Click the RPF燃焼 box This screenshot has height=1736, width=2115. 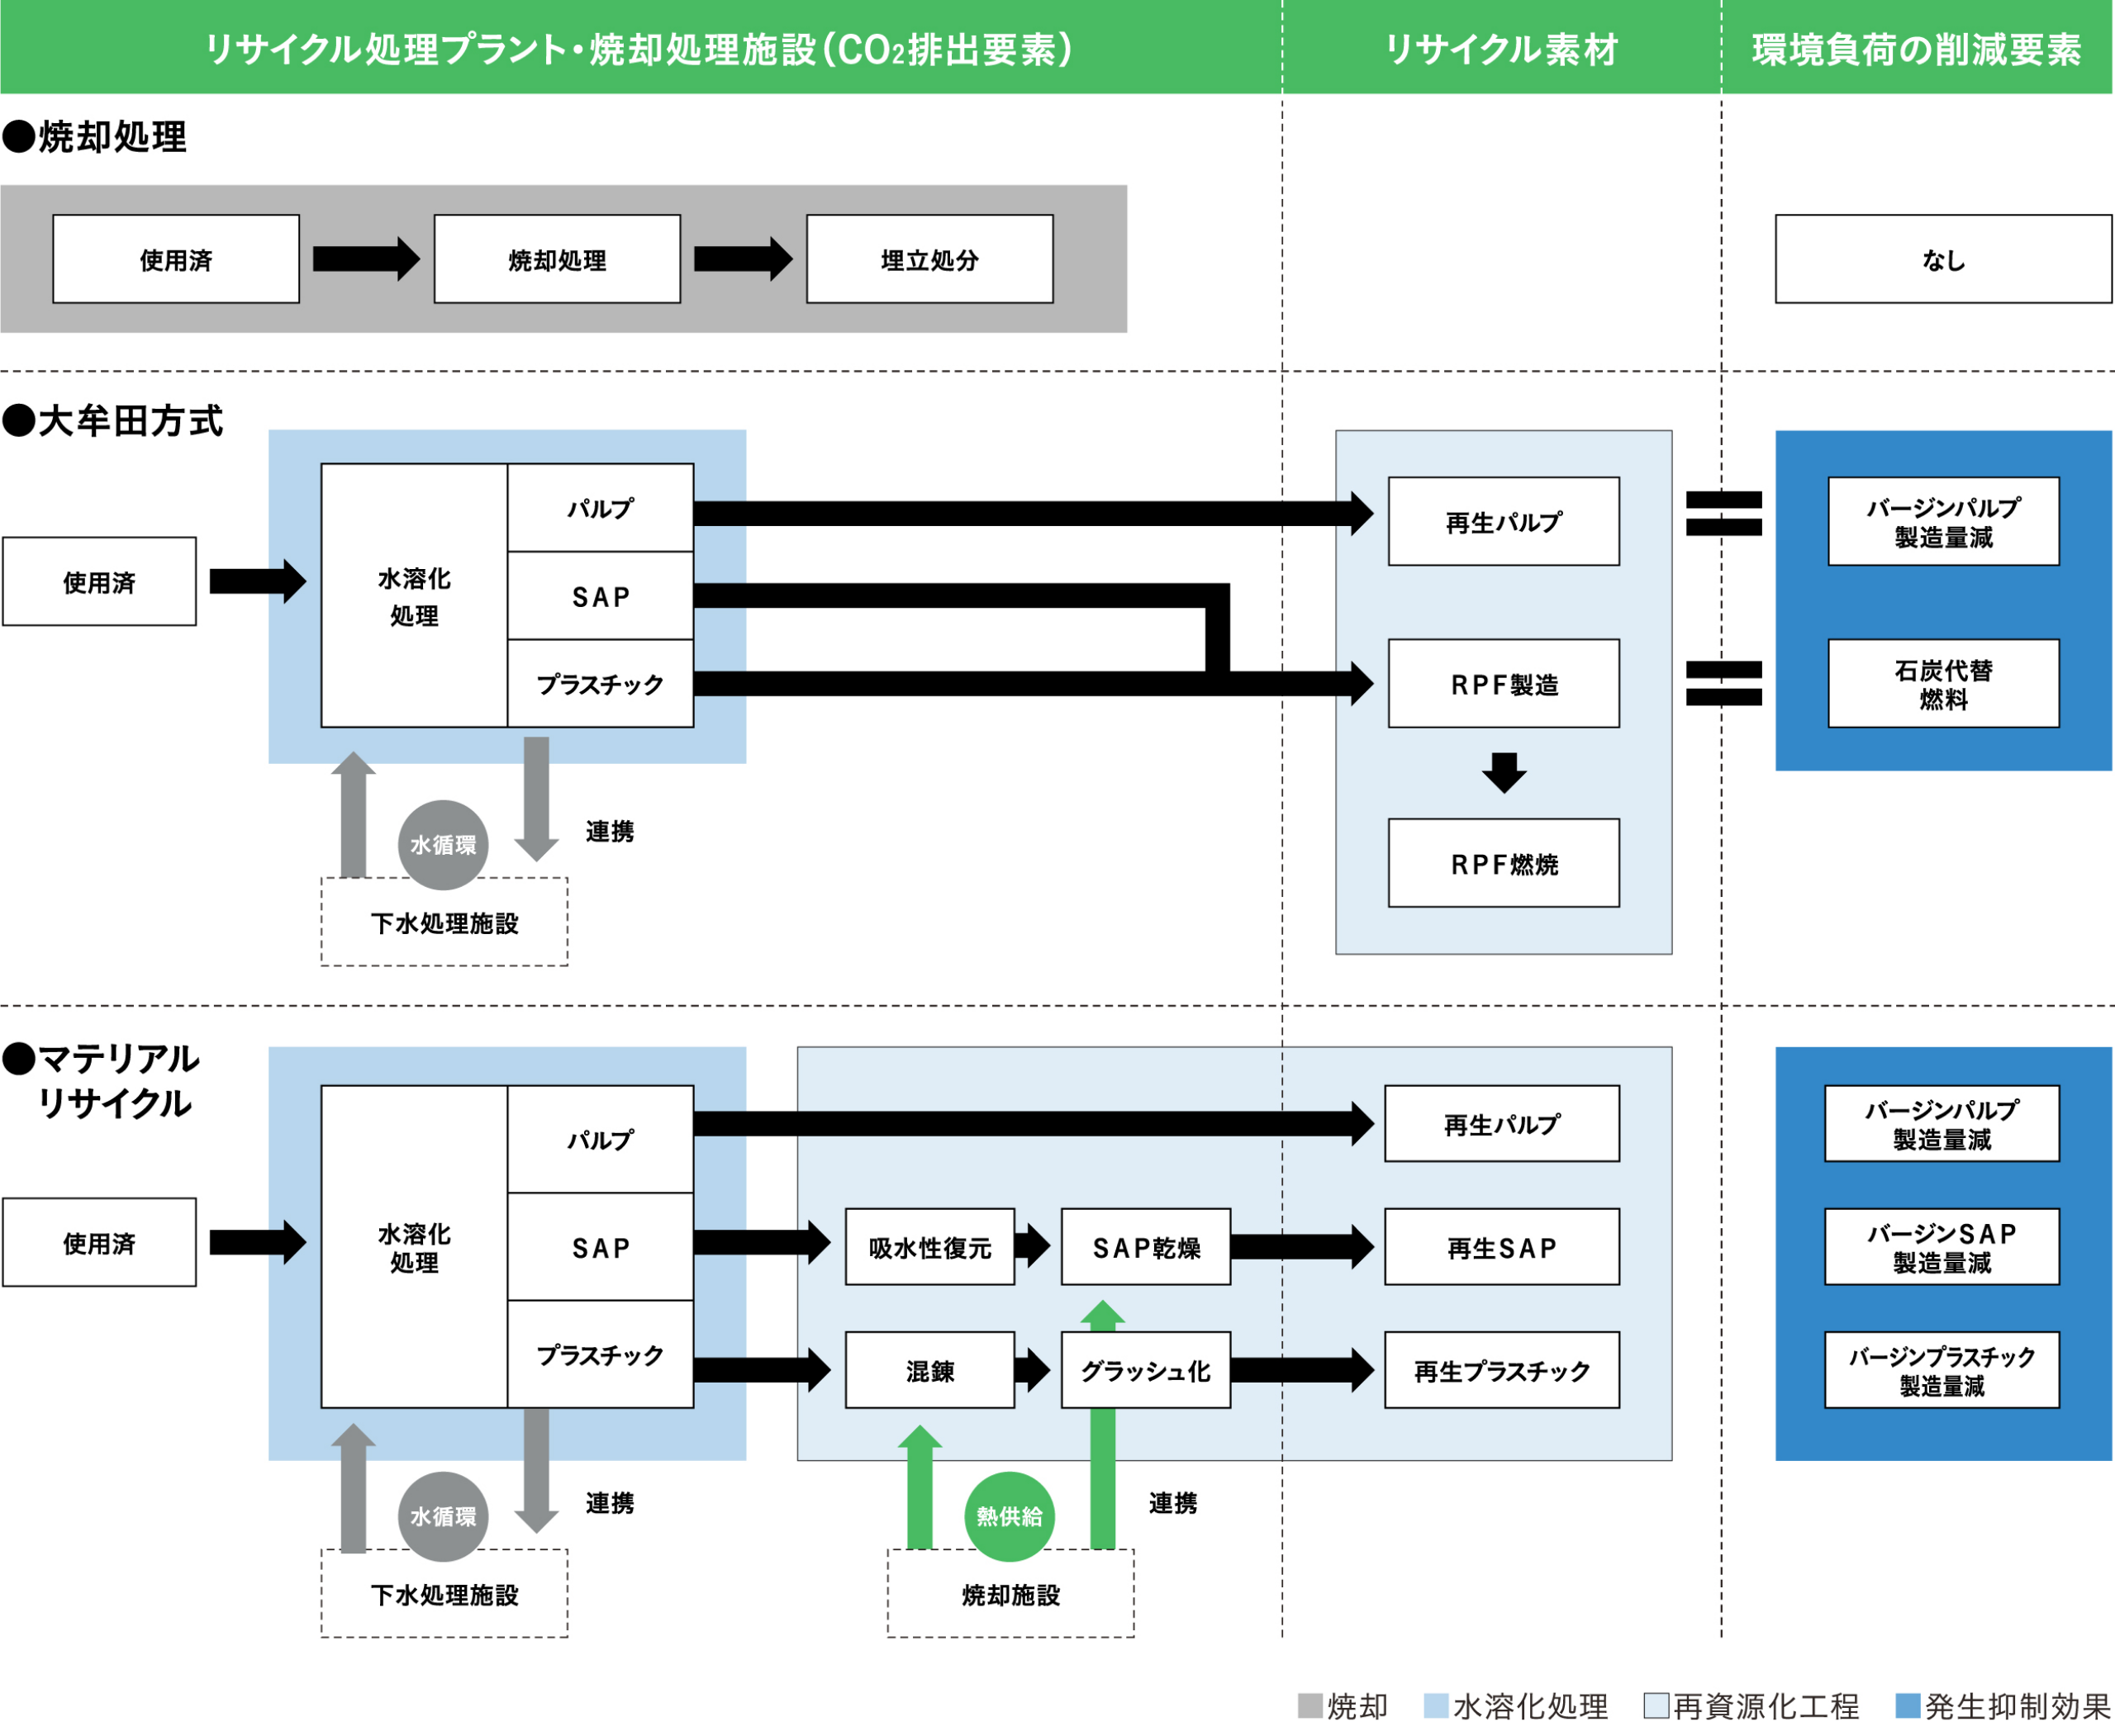point(1504,863)
